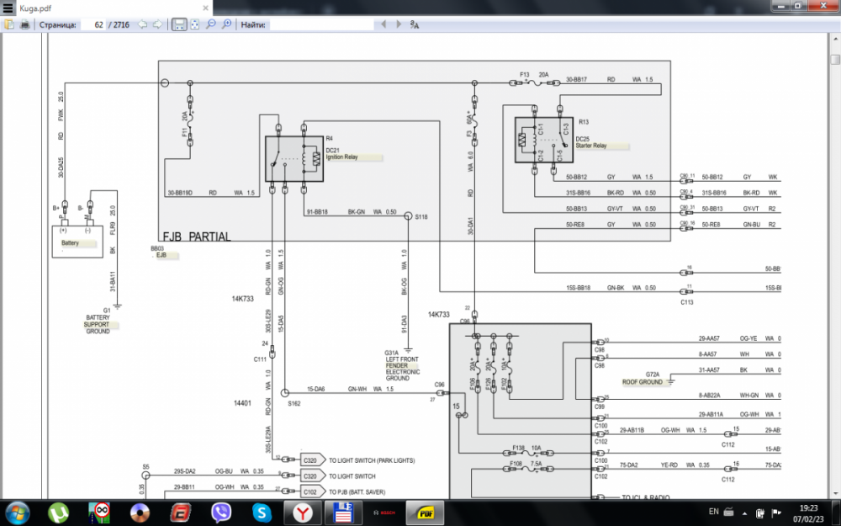
Task: Click the "S162" splice label
Action: pyautogui.click(x=294, y=404)
